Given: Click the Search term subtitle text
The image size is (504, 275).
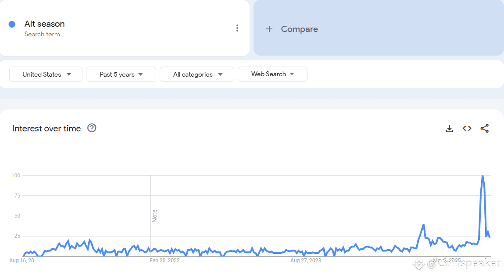Looking at the screenshot, I should click(x=42, y=34).
